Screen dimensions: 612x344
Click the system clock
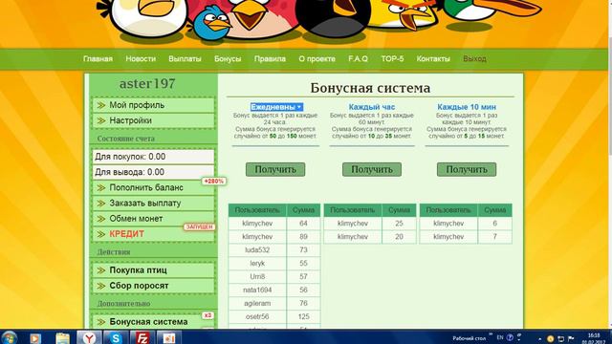click(x=593, y=338)
